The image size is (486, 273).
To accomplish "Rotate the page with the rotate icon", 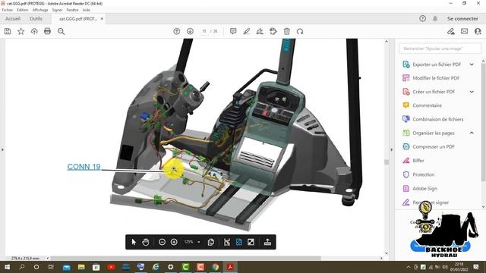I will (x=300, y=31).
